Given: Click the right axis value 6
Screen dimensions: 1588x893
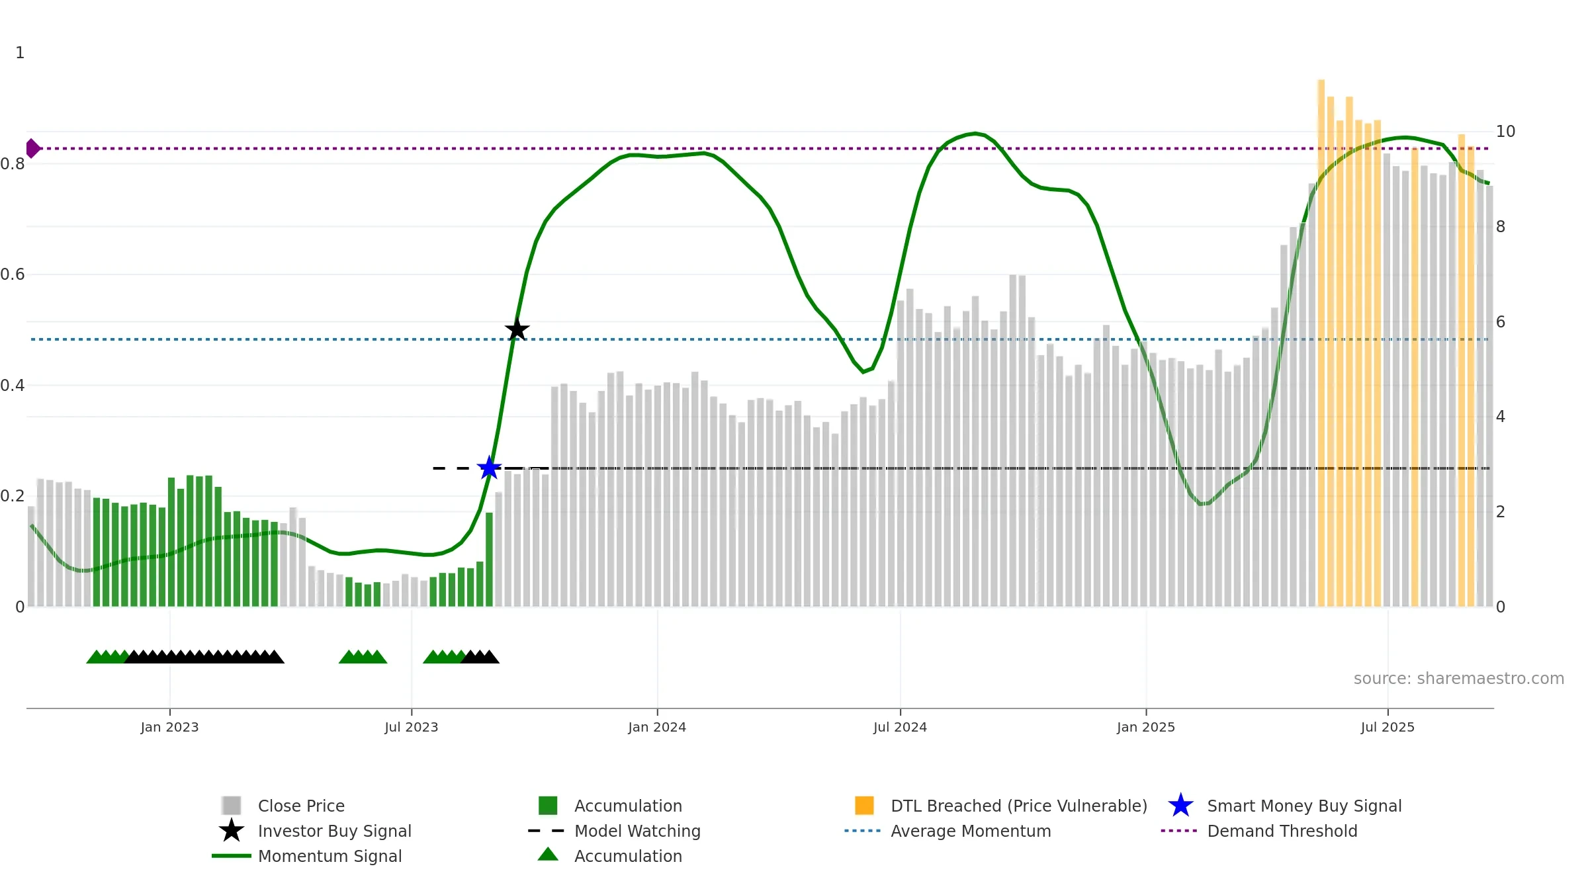Looking at the screenshot, I should [x=1501, y=322].
